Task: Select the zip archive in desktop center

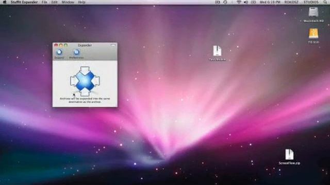Action: (x=217, y=53)
